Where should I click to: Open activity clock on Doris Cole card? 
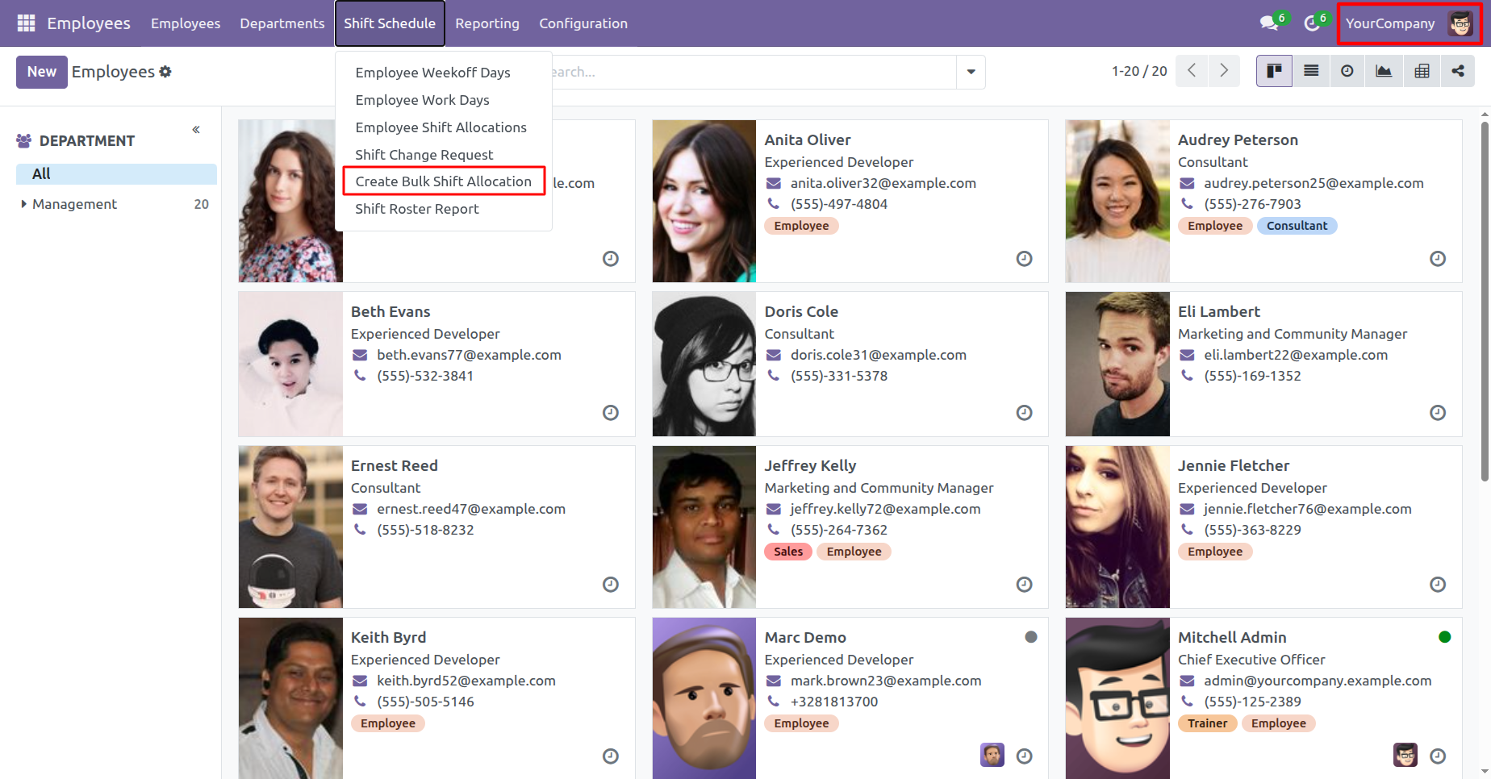(1024, 413)
